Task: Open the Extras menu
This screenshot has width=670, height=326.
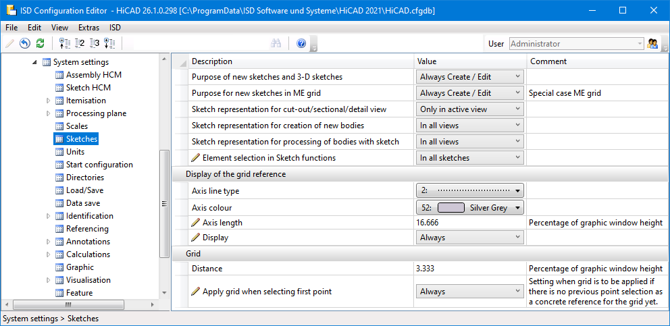Action: click(x=88, y=28)
